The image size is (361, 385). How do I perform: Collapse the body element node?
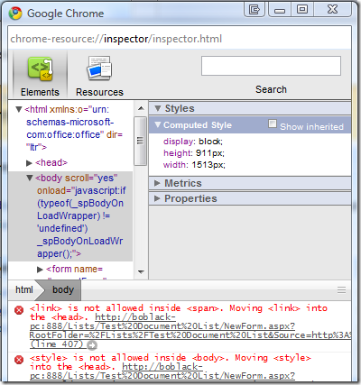coord(30,179)
